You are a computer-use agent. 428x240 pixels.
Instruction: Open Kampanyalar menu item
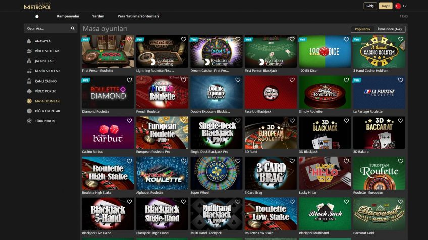tap(68, 16)
